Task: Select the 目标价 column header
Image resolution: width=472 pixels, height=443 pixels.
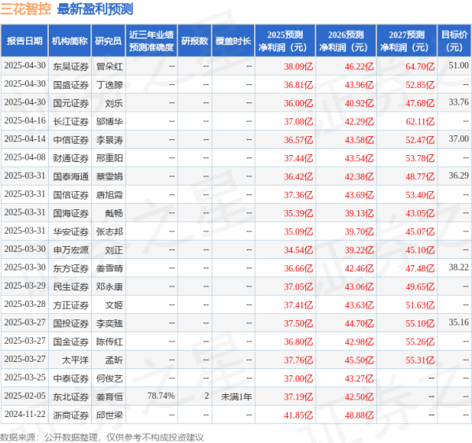Action: tap(454, 40)
